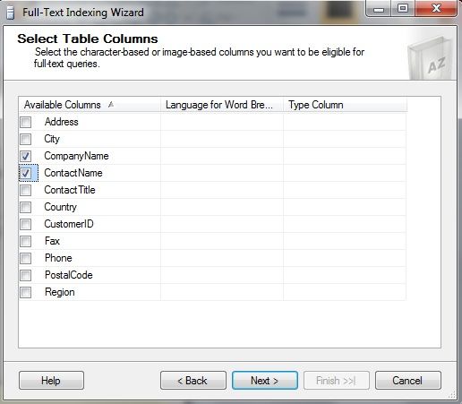462x404 pixels.
Task: Maximize the wizard window
Action: [x=403, y=8]
